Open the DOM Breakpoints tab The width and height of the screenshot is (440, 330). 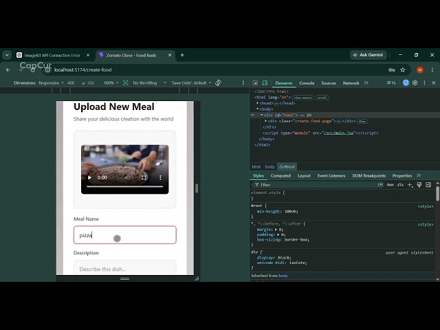pyautogui.click(x=369, y=176)
